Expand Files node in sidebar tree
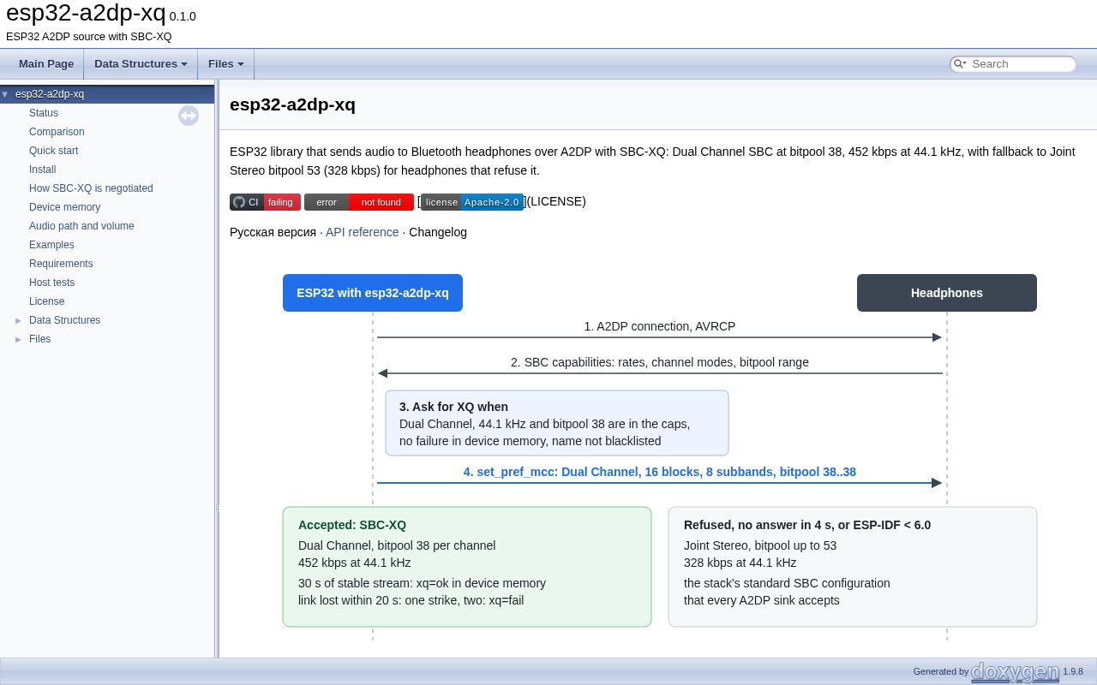Image resolution: width=1097 pixels, height=685 pixels. click(x=19, y=339)
